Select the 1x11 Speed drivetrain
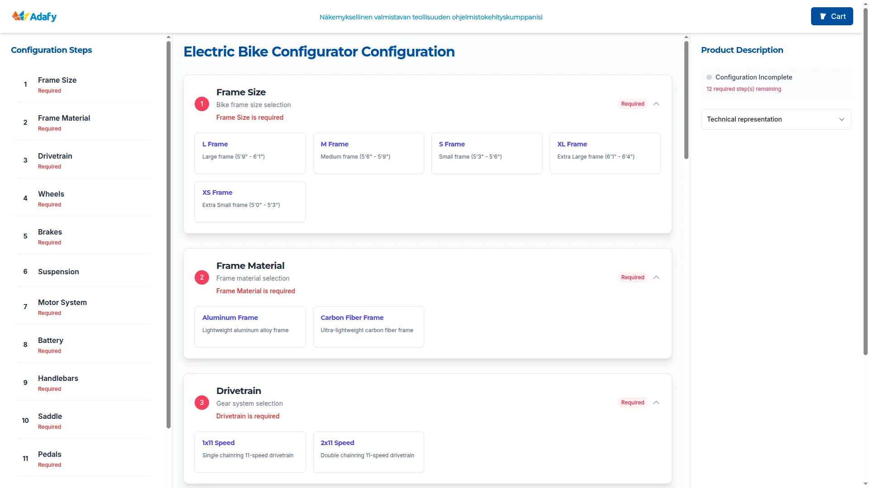This screenshot has width=869, height=488. coord(250,452)
